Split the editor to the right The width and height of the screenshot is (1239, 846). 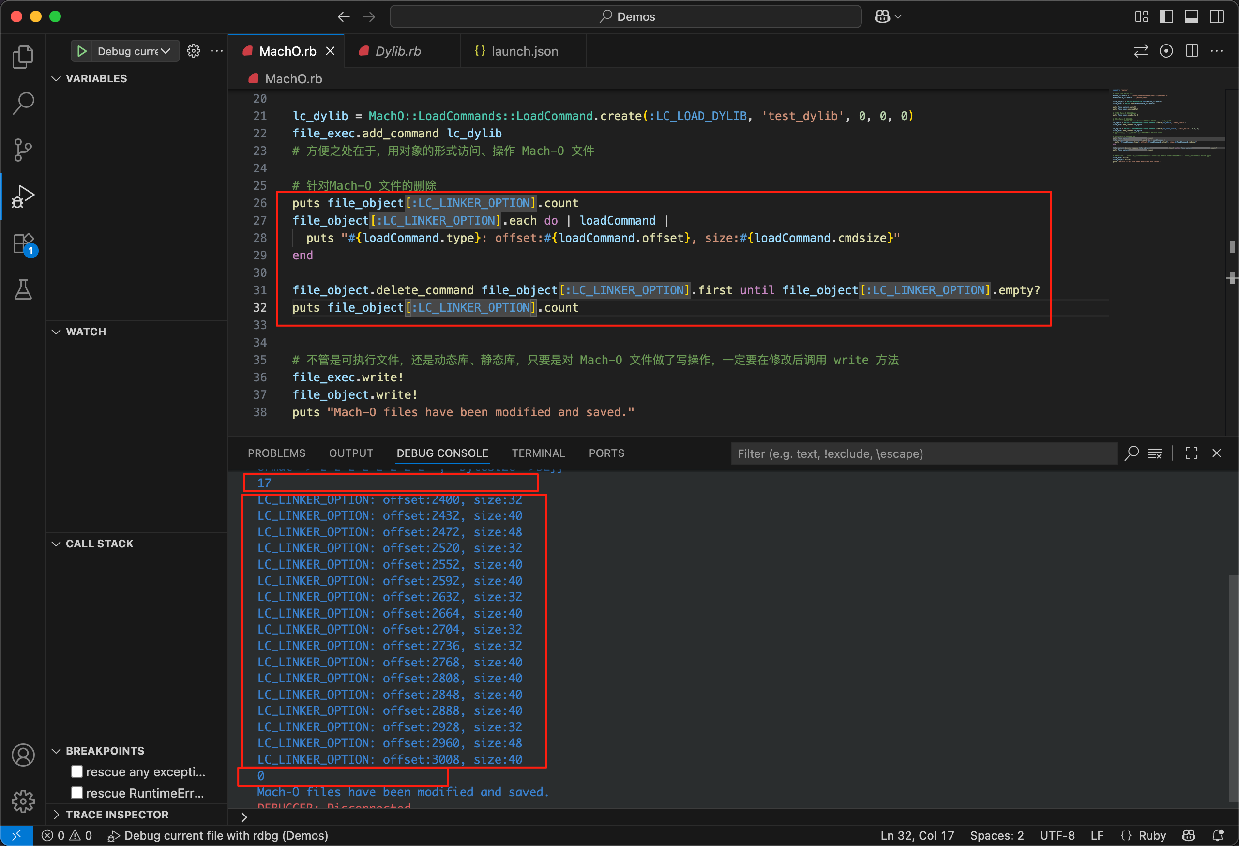pos(1192,51)
